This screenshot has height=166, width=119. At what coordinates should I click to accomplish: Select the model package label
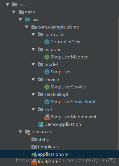(x=51, y=64)
